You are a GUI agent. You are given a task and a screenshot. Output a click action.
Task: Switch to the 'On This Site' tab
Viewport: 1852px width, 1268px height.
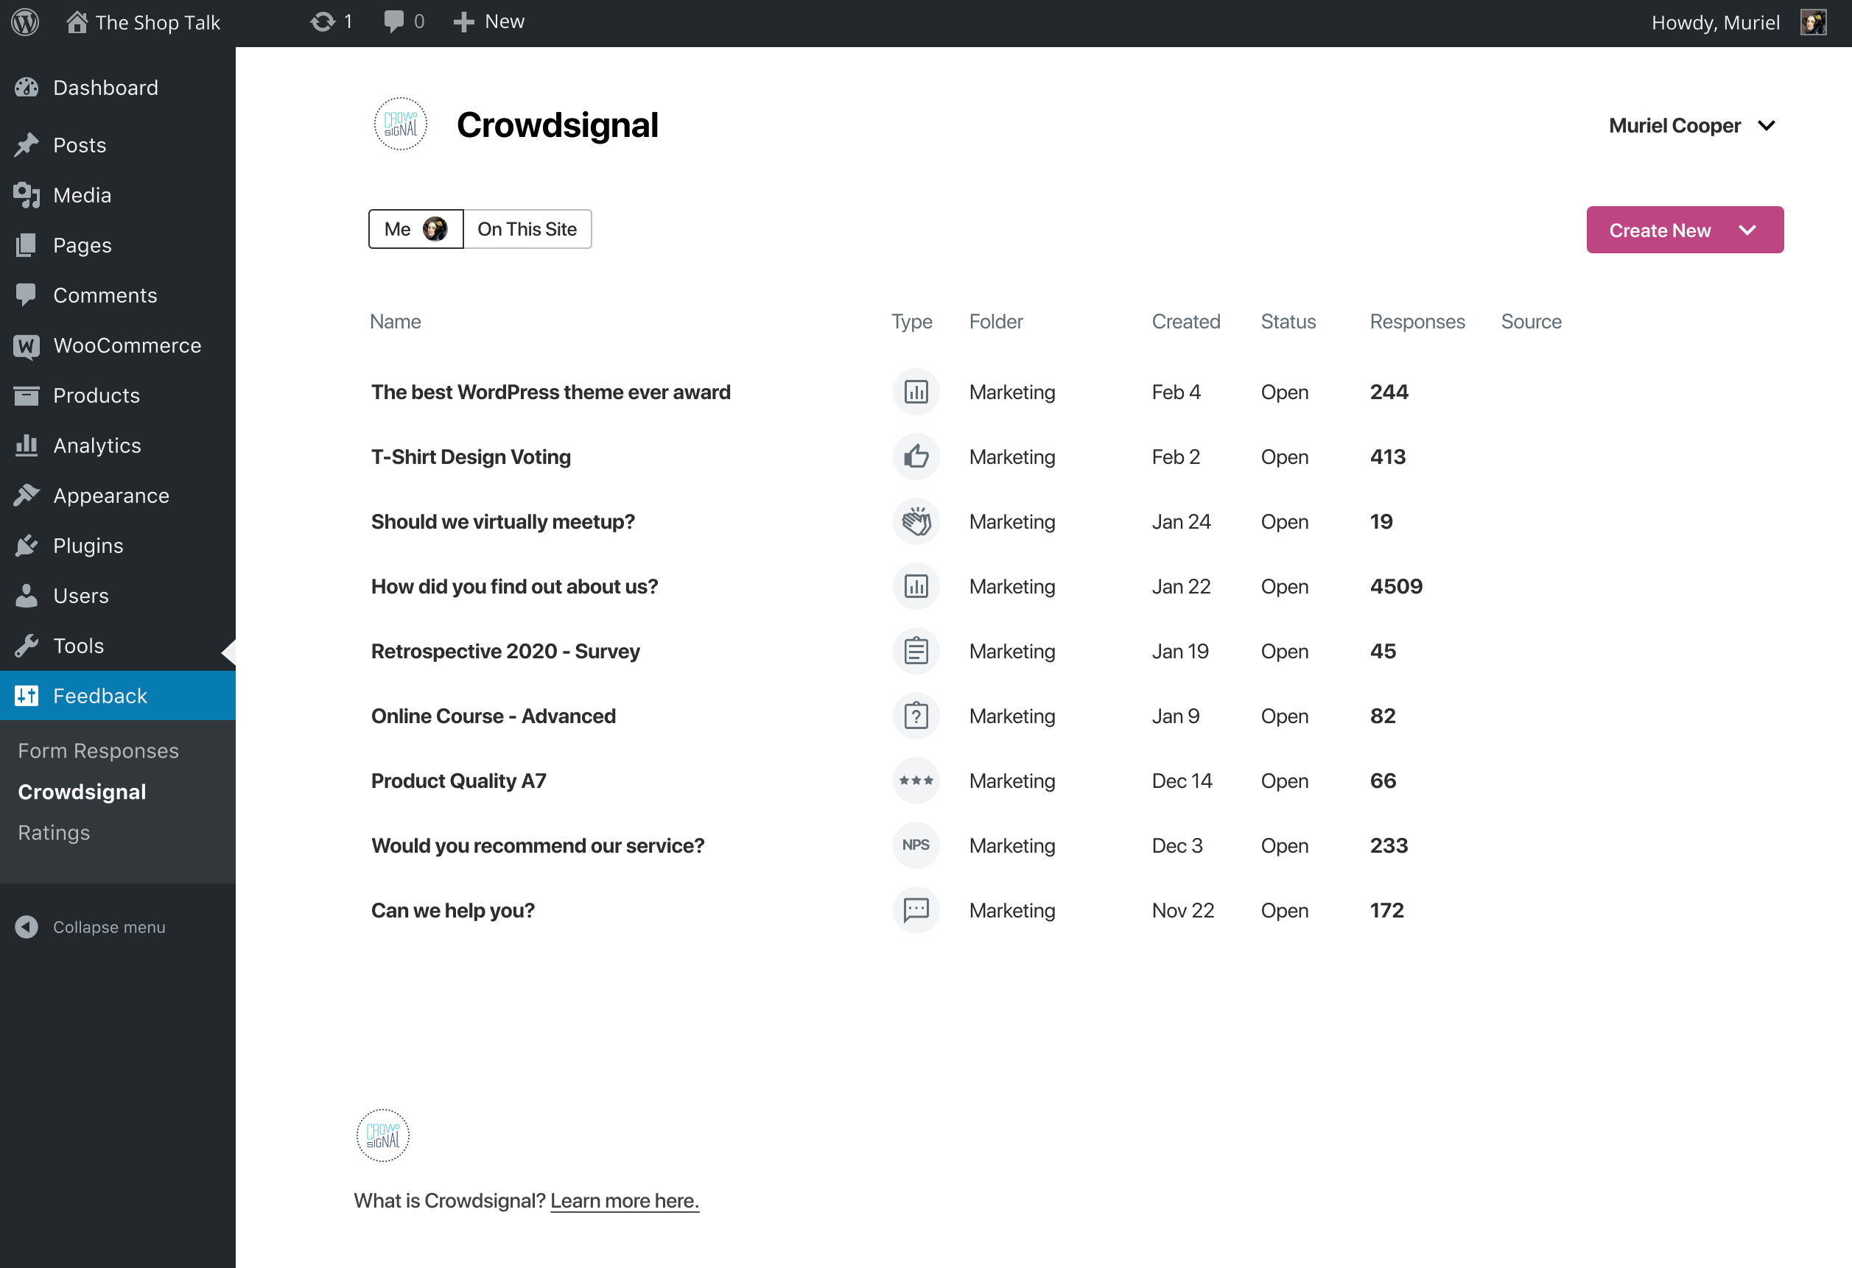[x=526, y=230]
